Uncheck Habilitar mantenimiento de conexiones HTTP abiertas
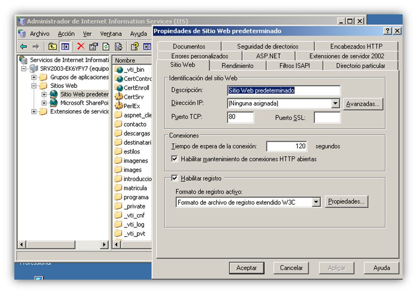Image resolution: width=417 pixels, height=294 pixels. [174, 159]
